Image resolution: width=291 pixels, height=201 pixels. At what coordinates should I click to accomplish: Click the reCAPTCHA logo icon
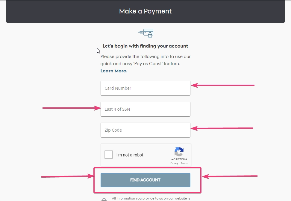pos(179,152)
